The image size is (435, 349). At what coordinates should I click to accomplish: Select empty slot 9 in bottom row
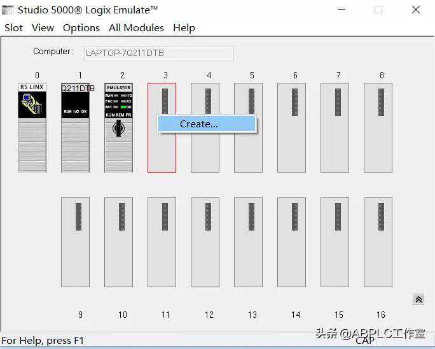75,242
